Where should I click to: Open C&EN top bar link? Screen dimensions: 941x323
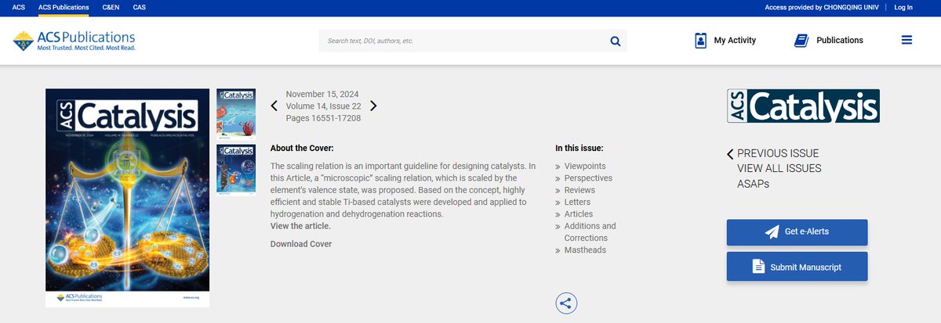[x=111, y=7]
